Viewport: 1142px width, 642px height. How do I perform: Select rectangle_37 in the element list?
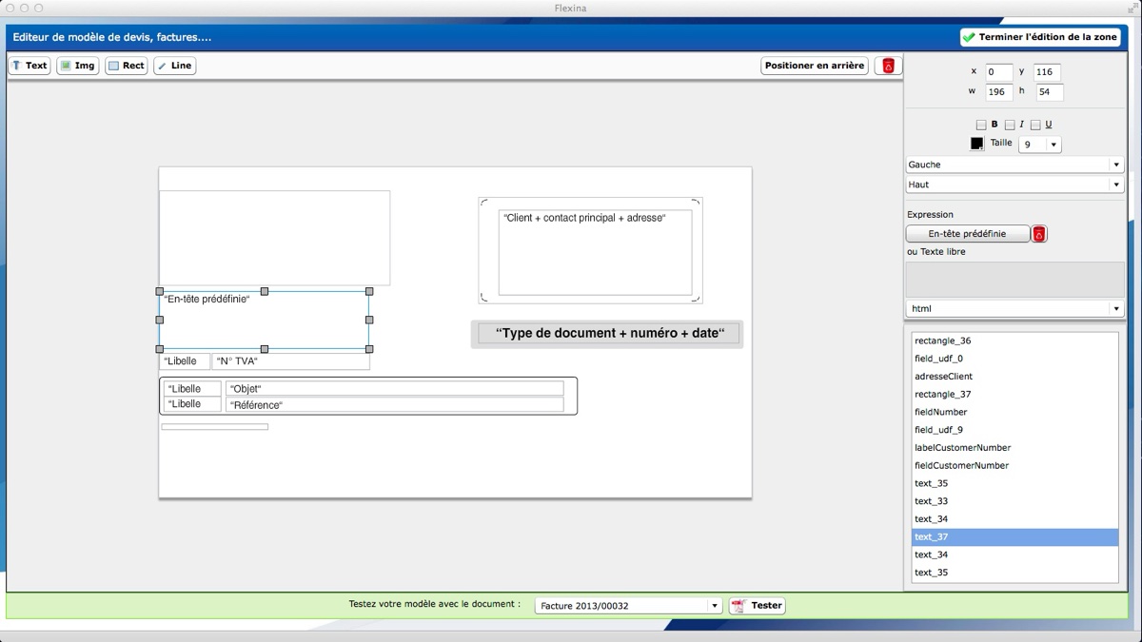coord(1014,394)
